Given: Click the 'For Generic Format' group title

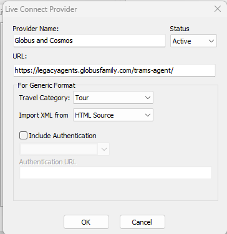Looking at the screenshot, I should coord(46,85).
